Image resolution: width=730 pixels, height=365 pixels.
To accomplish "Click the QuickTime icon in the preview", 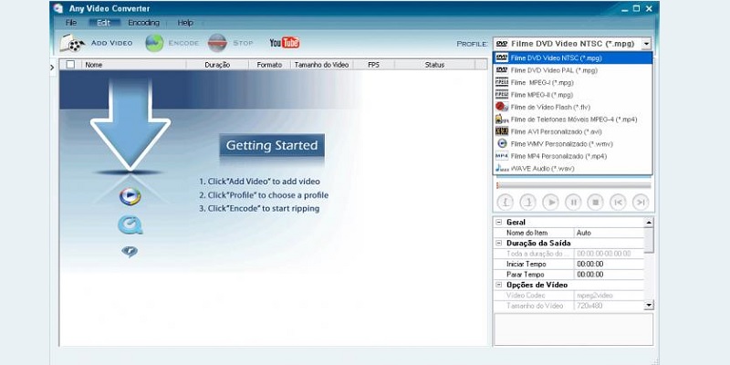I will pos(130,224).
